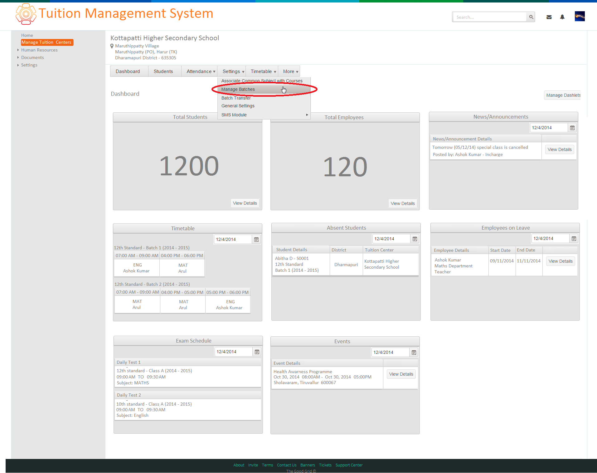
Task: View Details for Total Students
Action: point(245,203)
